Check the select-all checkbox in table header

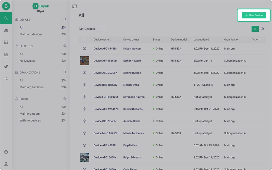click(85, 40)
